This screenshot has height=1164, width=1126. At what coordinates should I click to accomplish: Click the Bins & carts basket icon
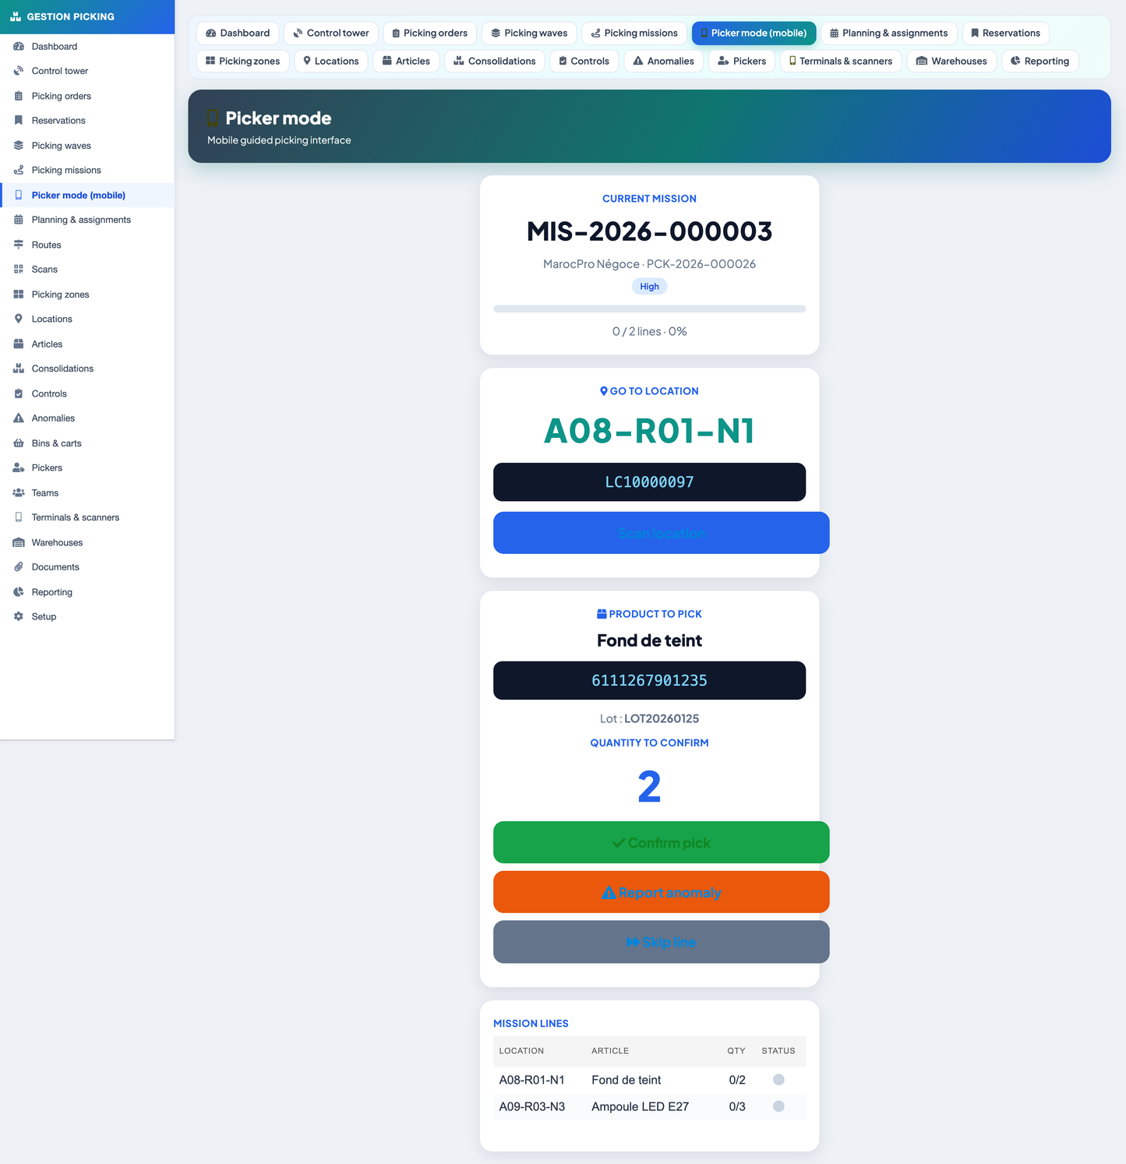point(19,443)
